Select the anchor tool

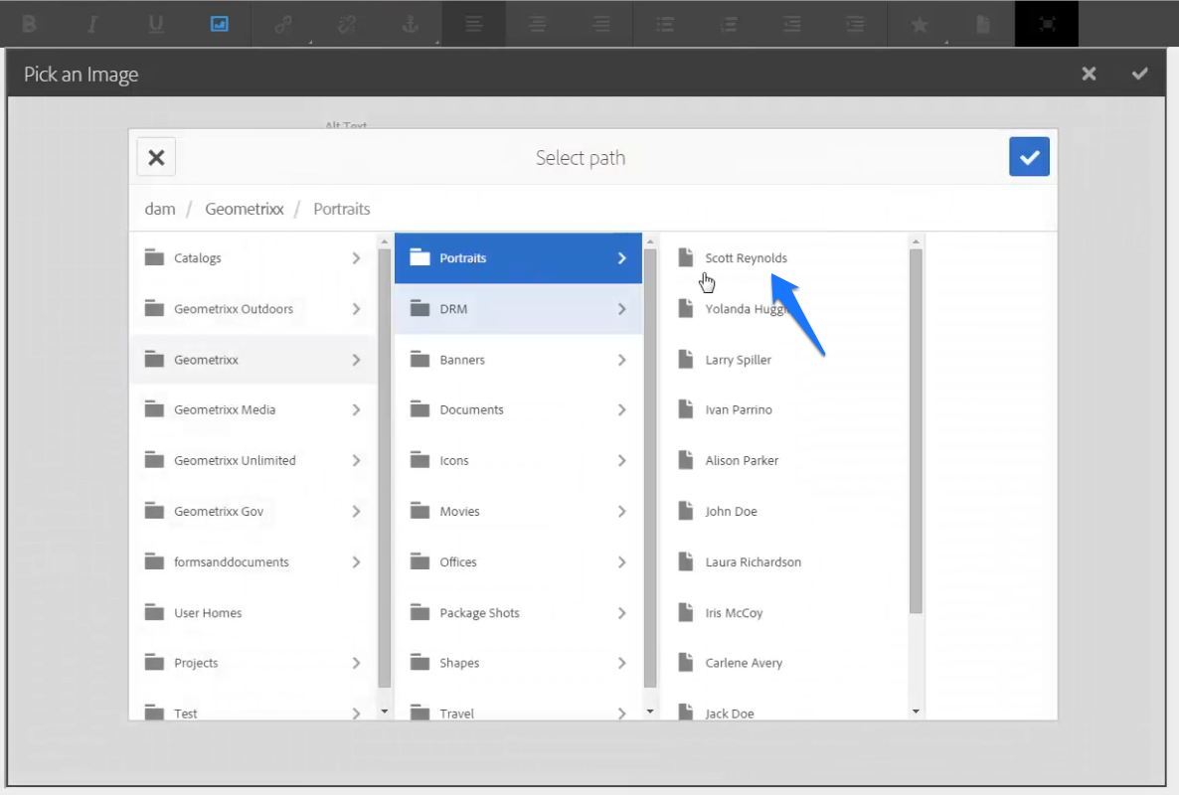[412, 23]
